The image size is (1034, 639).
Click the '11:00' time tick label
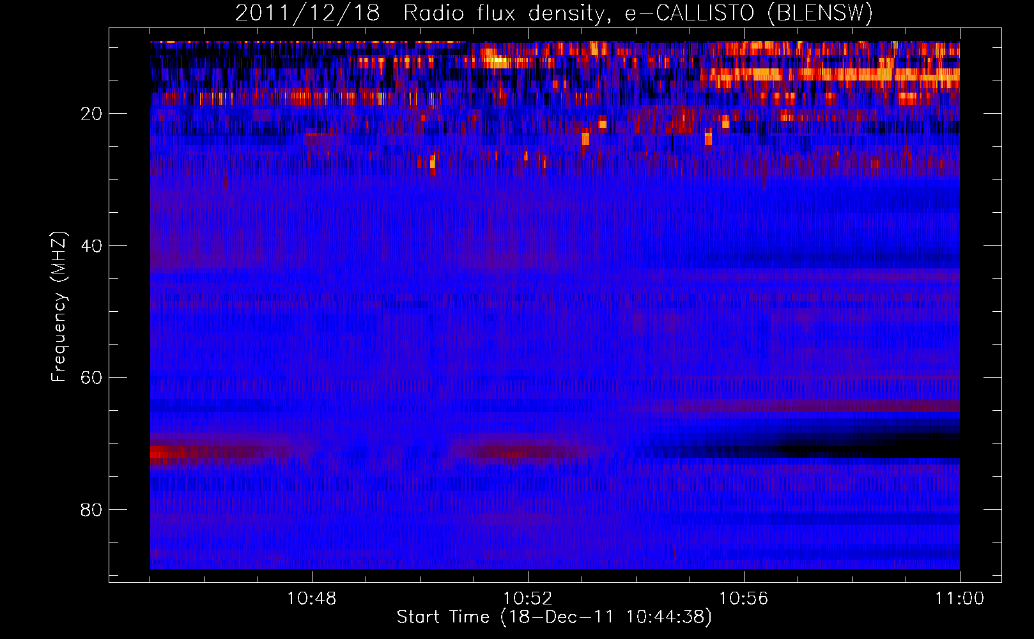pos(960,599)
